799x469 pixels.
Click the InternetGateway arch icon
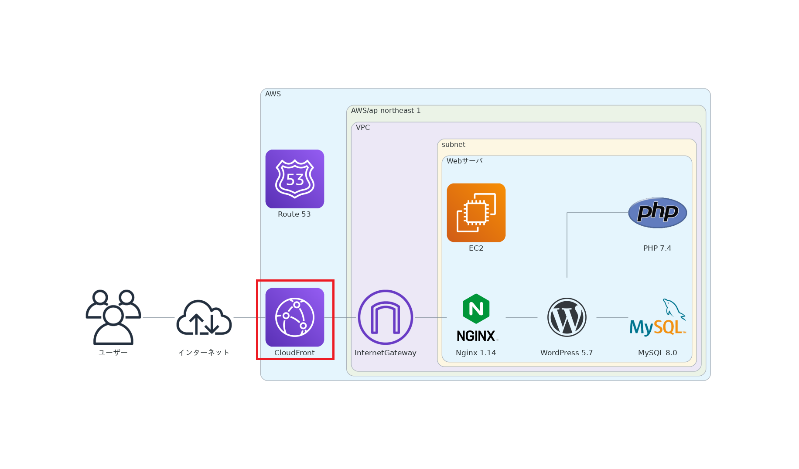pos(386,317)
